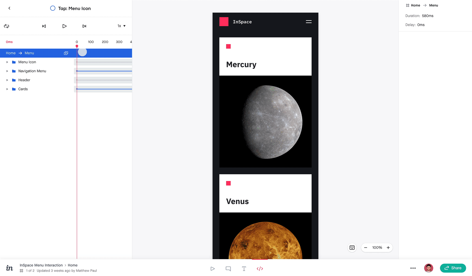The height and width of the screenshot is (276, 472).
Task: Select the Home to Menu transition row
Action: (x=66, y=53)
